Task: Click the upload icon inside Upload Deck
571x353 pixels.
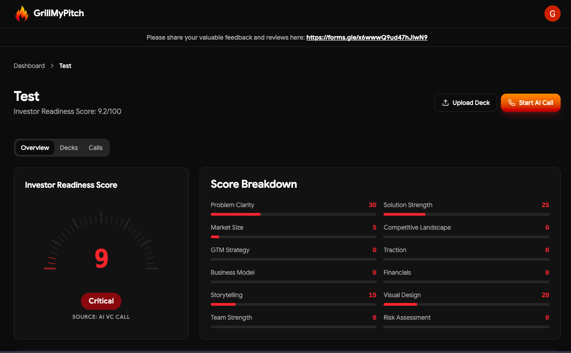Action: 446,103
